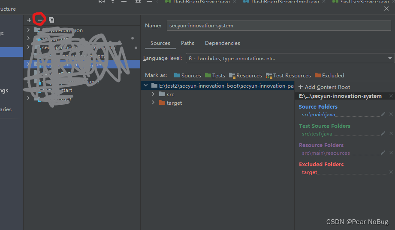The height and width of the screenshot is (230, 395).
Task: Expand the last module ending in user
Action: (x=28, y=98)
